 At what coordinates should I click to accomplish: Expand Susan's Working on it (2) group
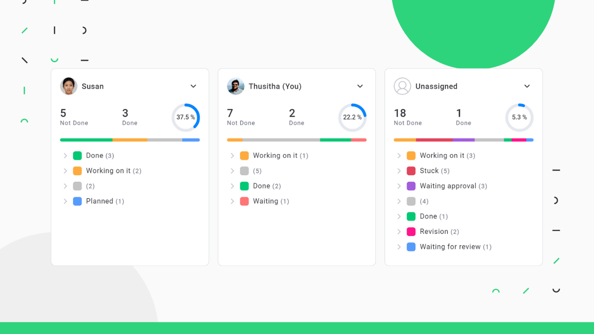pos(65,171)
